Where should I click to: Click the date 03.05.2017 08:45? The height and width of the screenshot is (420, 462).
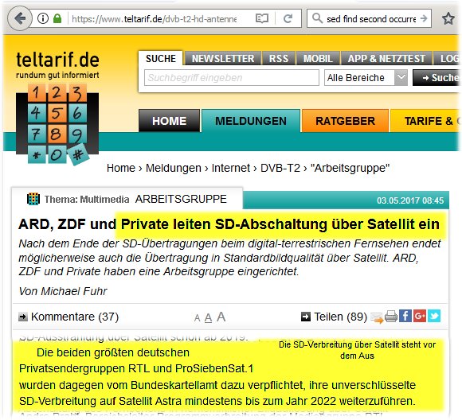[x=410, y=200]
